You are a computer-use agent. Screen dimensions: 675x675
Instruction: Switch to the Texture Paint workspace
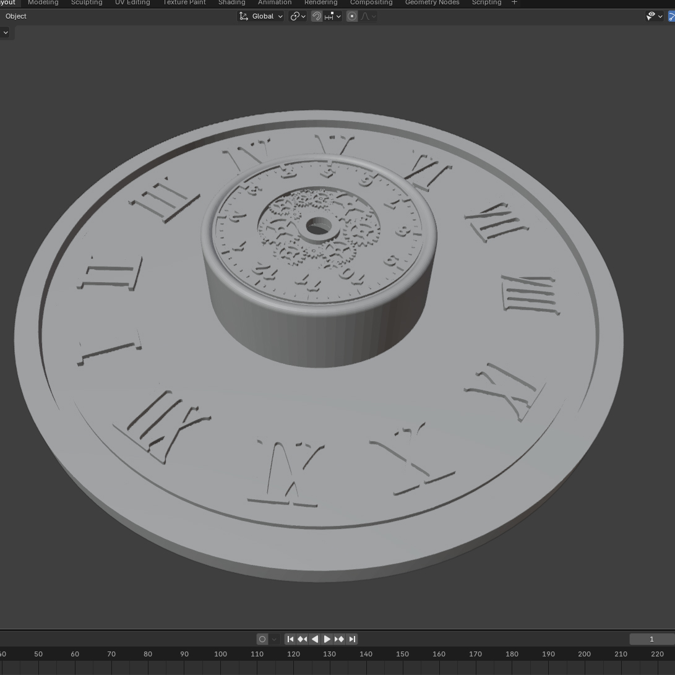[x=184, y=2]
